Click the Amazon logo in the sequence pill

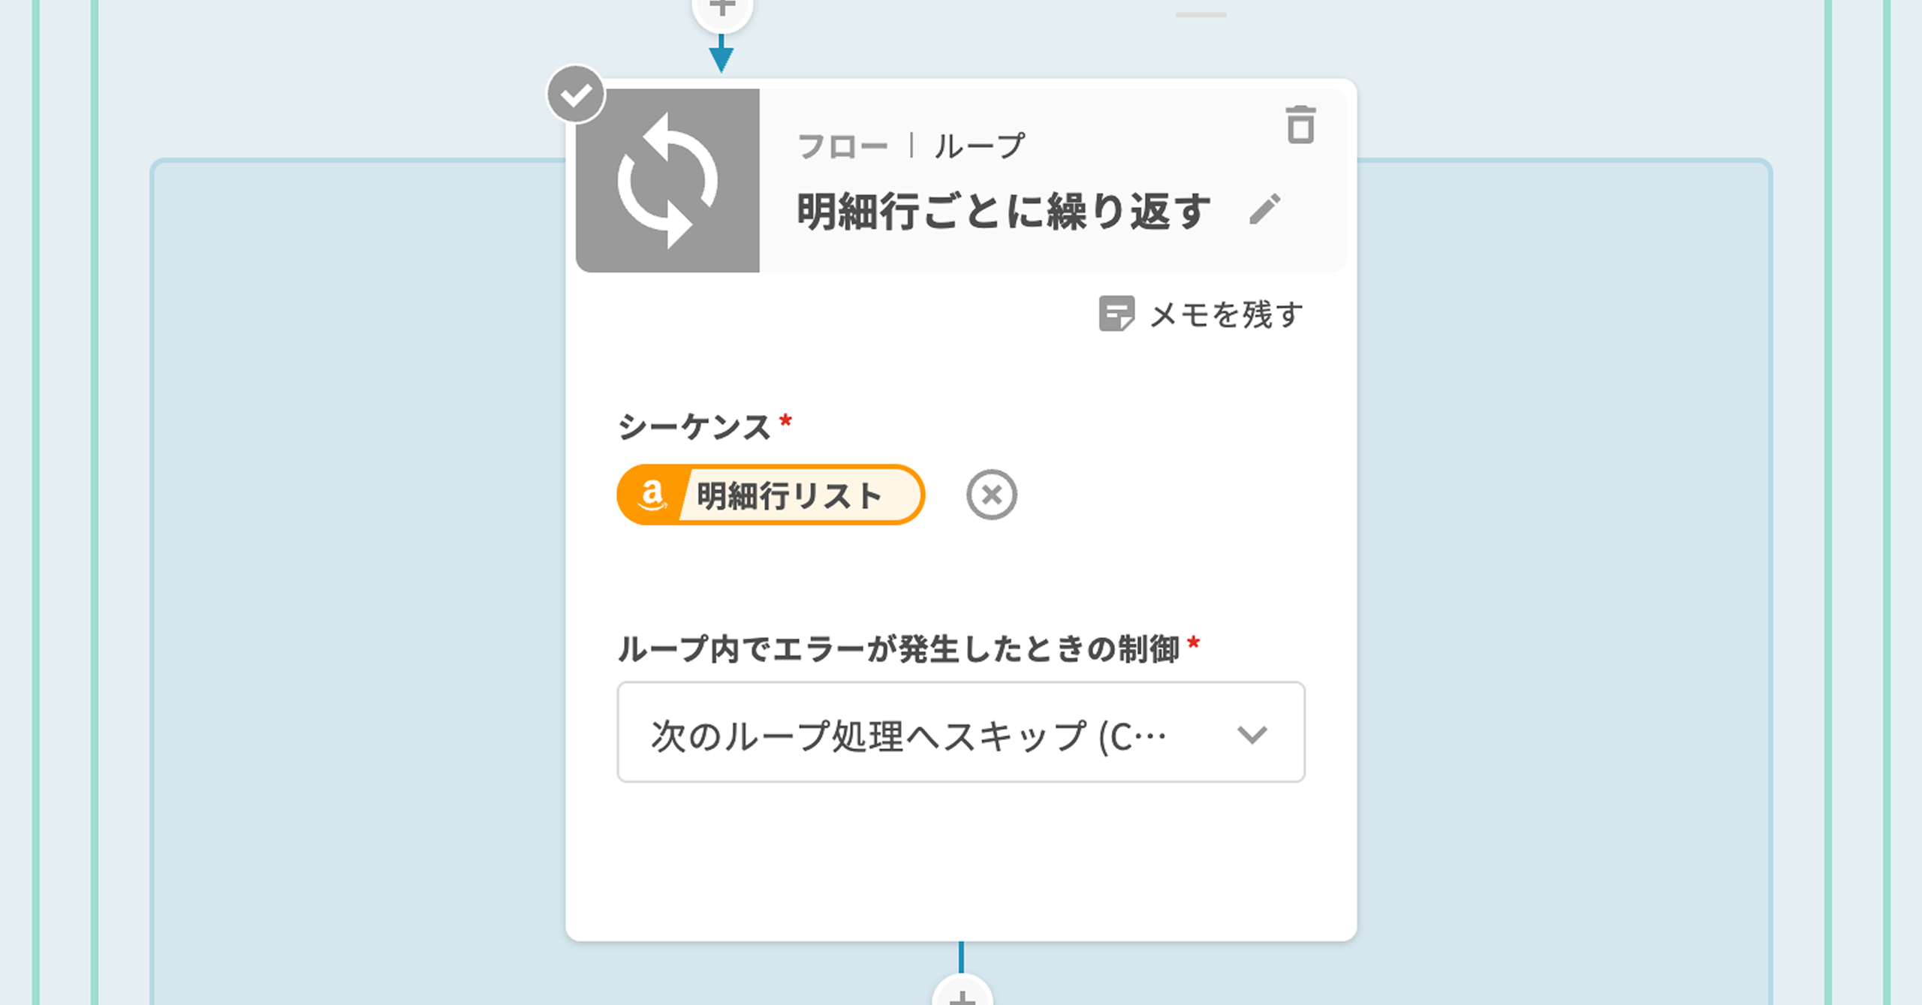click(651, 495)
